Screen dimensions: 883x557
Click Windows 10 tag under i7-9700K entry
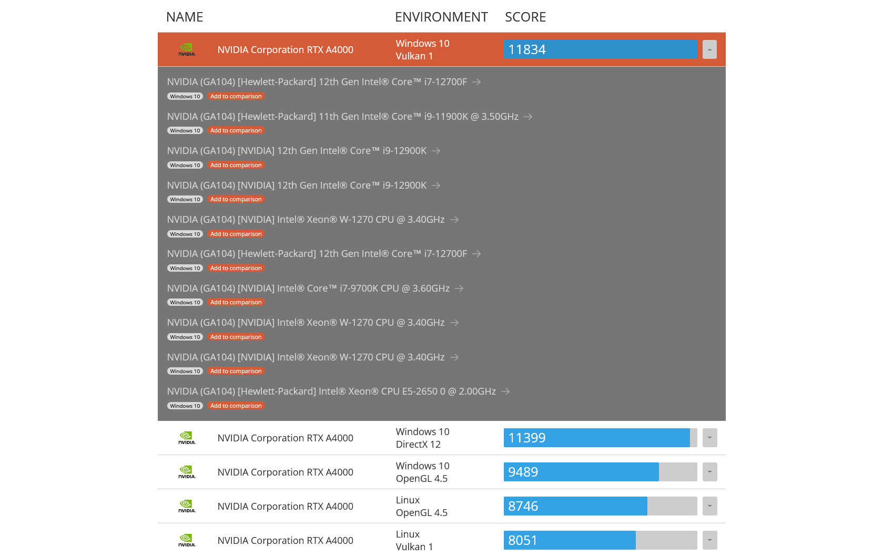(185, 303)
